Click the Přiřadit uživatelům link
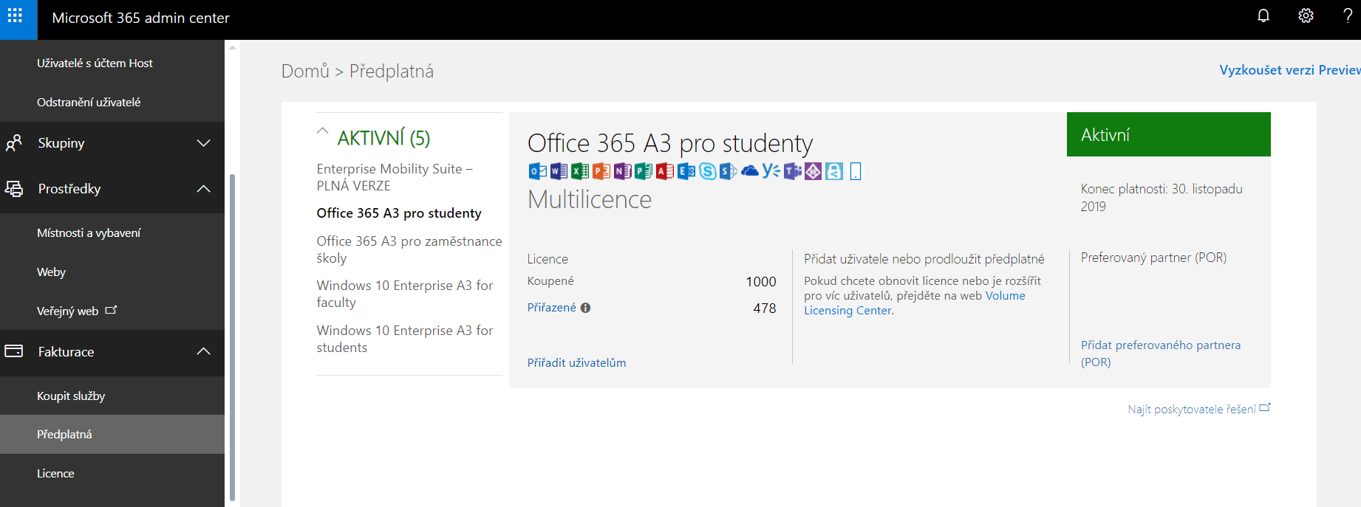Viewport: 1361px width, 507px height. [576, 363]
